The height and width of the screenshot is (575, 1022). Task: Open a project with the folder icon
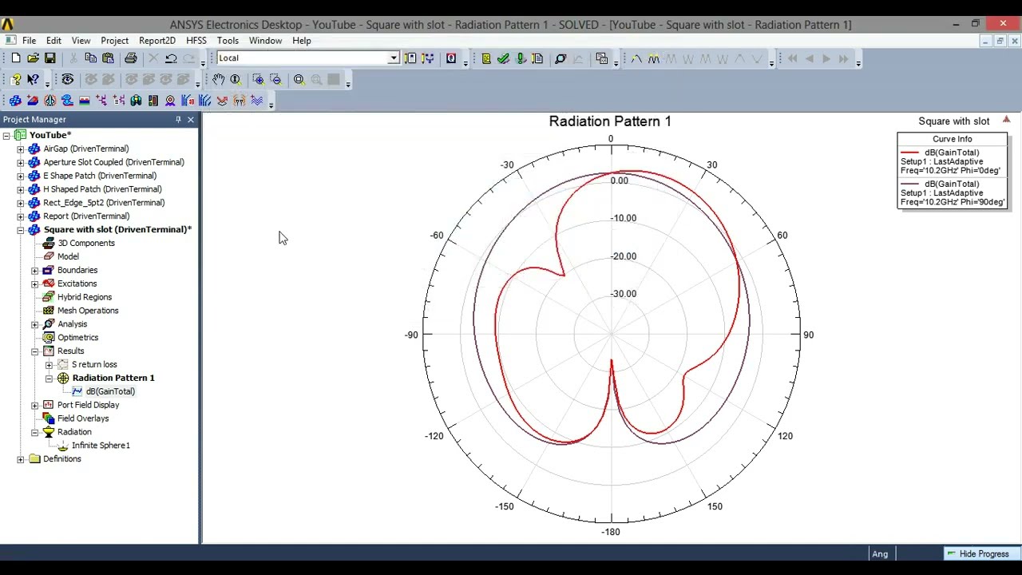pos(33,58)
